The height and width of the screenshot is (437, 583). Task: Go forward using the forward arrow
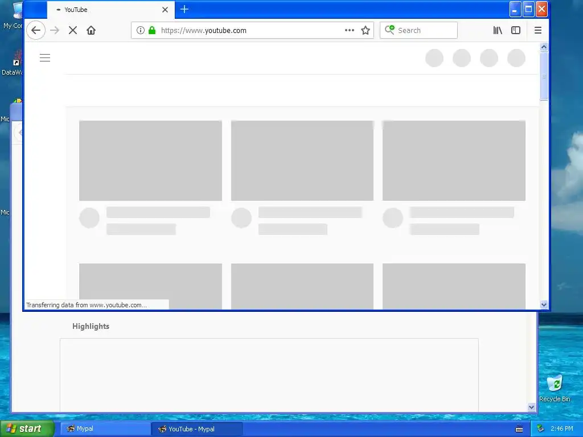point(55,30)
